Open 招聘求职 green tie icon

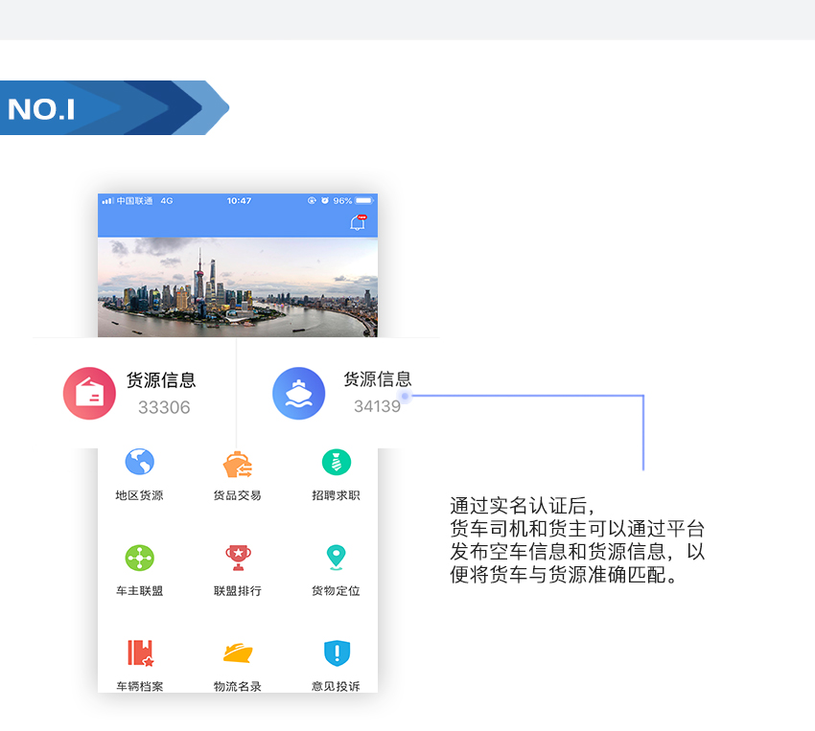pyautogui.click(x=337, y=462)
